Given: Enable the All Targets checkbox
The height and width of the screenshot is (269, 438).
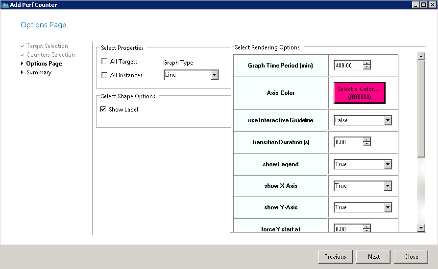Looking at the screenshot, I should point(104,62).
